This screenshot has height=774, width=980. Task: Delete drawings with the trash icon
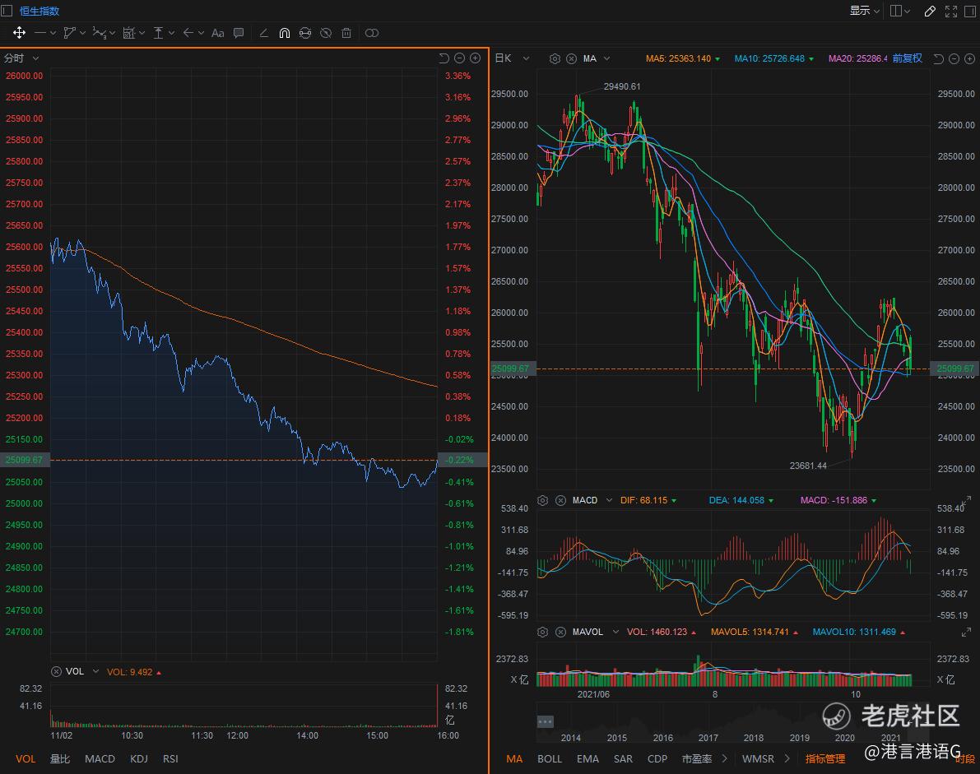point(346,33)
